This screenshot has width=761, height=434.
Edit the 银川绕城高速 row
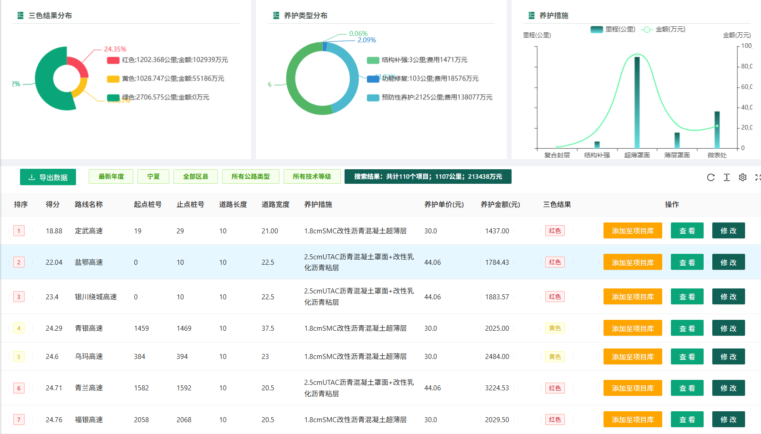[729, 297]
